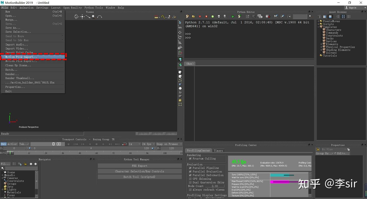Click the Translate move tool in Viewer sidebar

pos(180,32)
